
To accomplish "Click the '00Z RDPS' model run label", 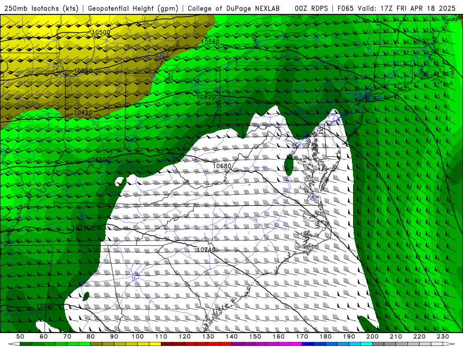I will coord(311,8).
